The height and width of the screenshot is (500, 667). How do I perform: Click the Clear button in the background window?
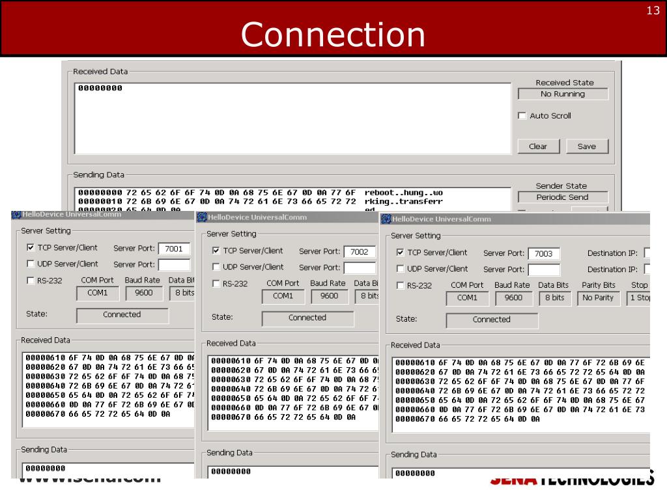(x=539, y=146)
